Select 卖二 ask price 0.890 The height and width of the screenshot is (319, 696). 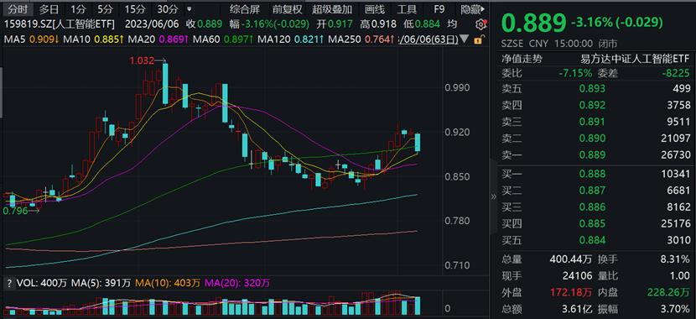(x=592, y=139)
